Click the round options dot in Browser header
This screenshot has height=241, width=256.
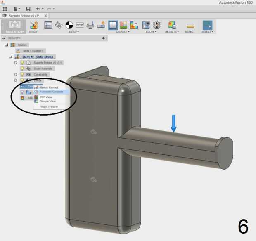(104, 38)
